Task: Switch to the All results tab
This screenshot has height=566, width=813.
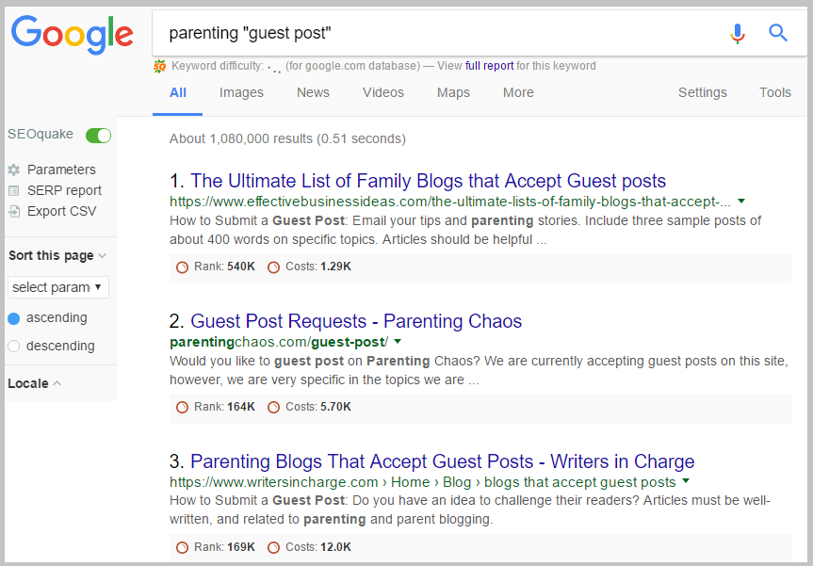Action: tap(178, 93)
